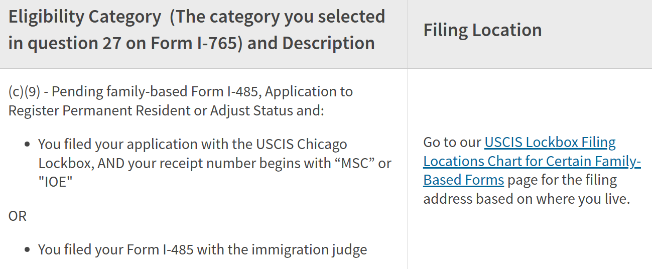
Task: Select the "IOE" receipt prefix text
Action: click(56, 182)
